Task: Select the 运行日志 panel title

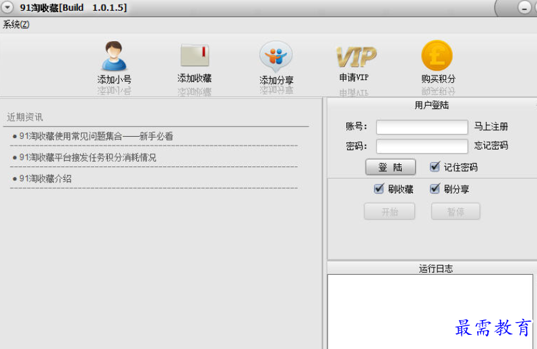Action: (x=436, y=269)
